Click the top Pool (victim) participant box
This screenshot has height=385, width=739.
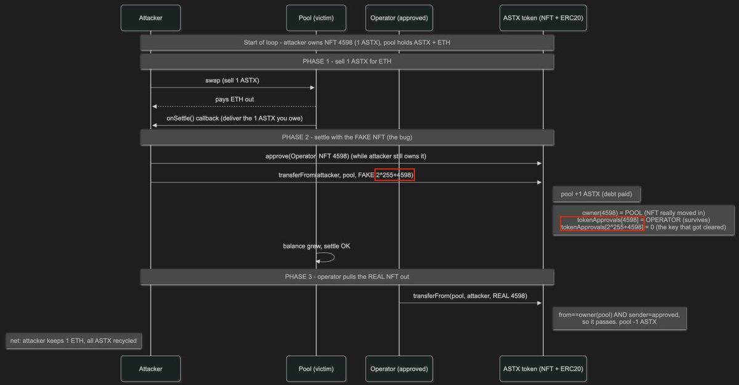316,18
